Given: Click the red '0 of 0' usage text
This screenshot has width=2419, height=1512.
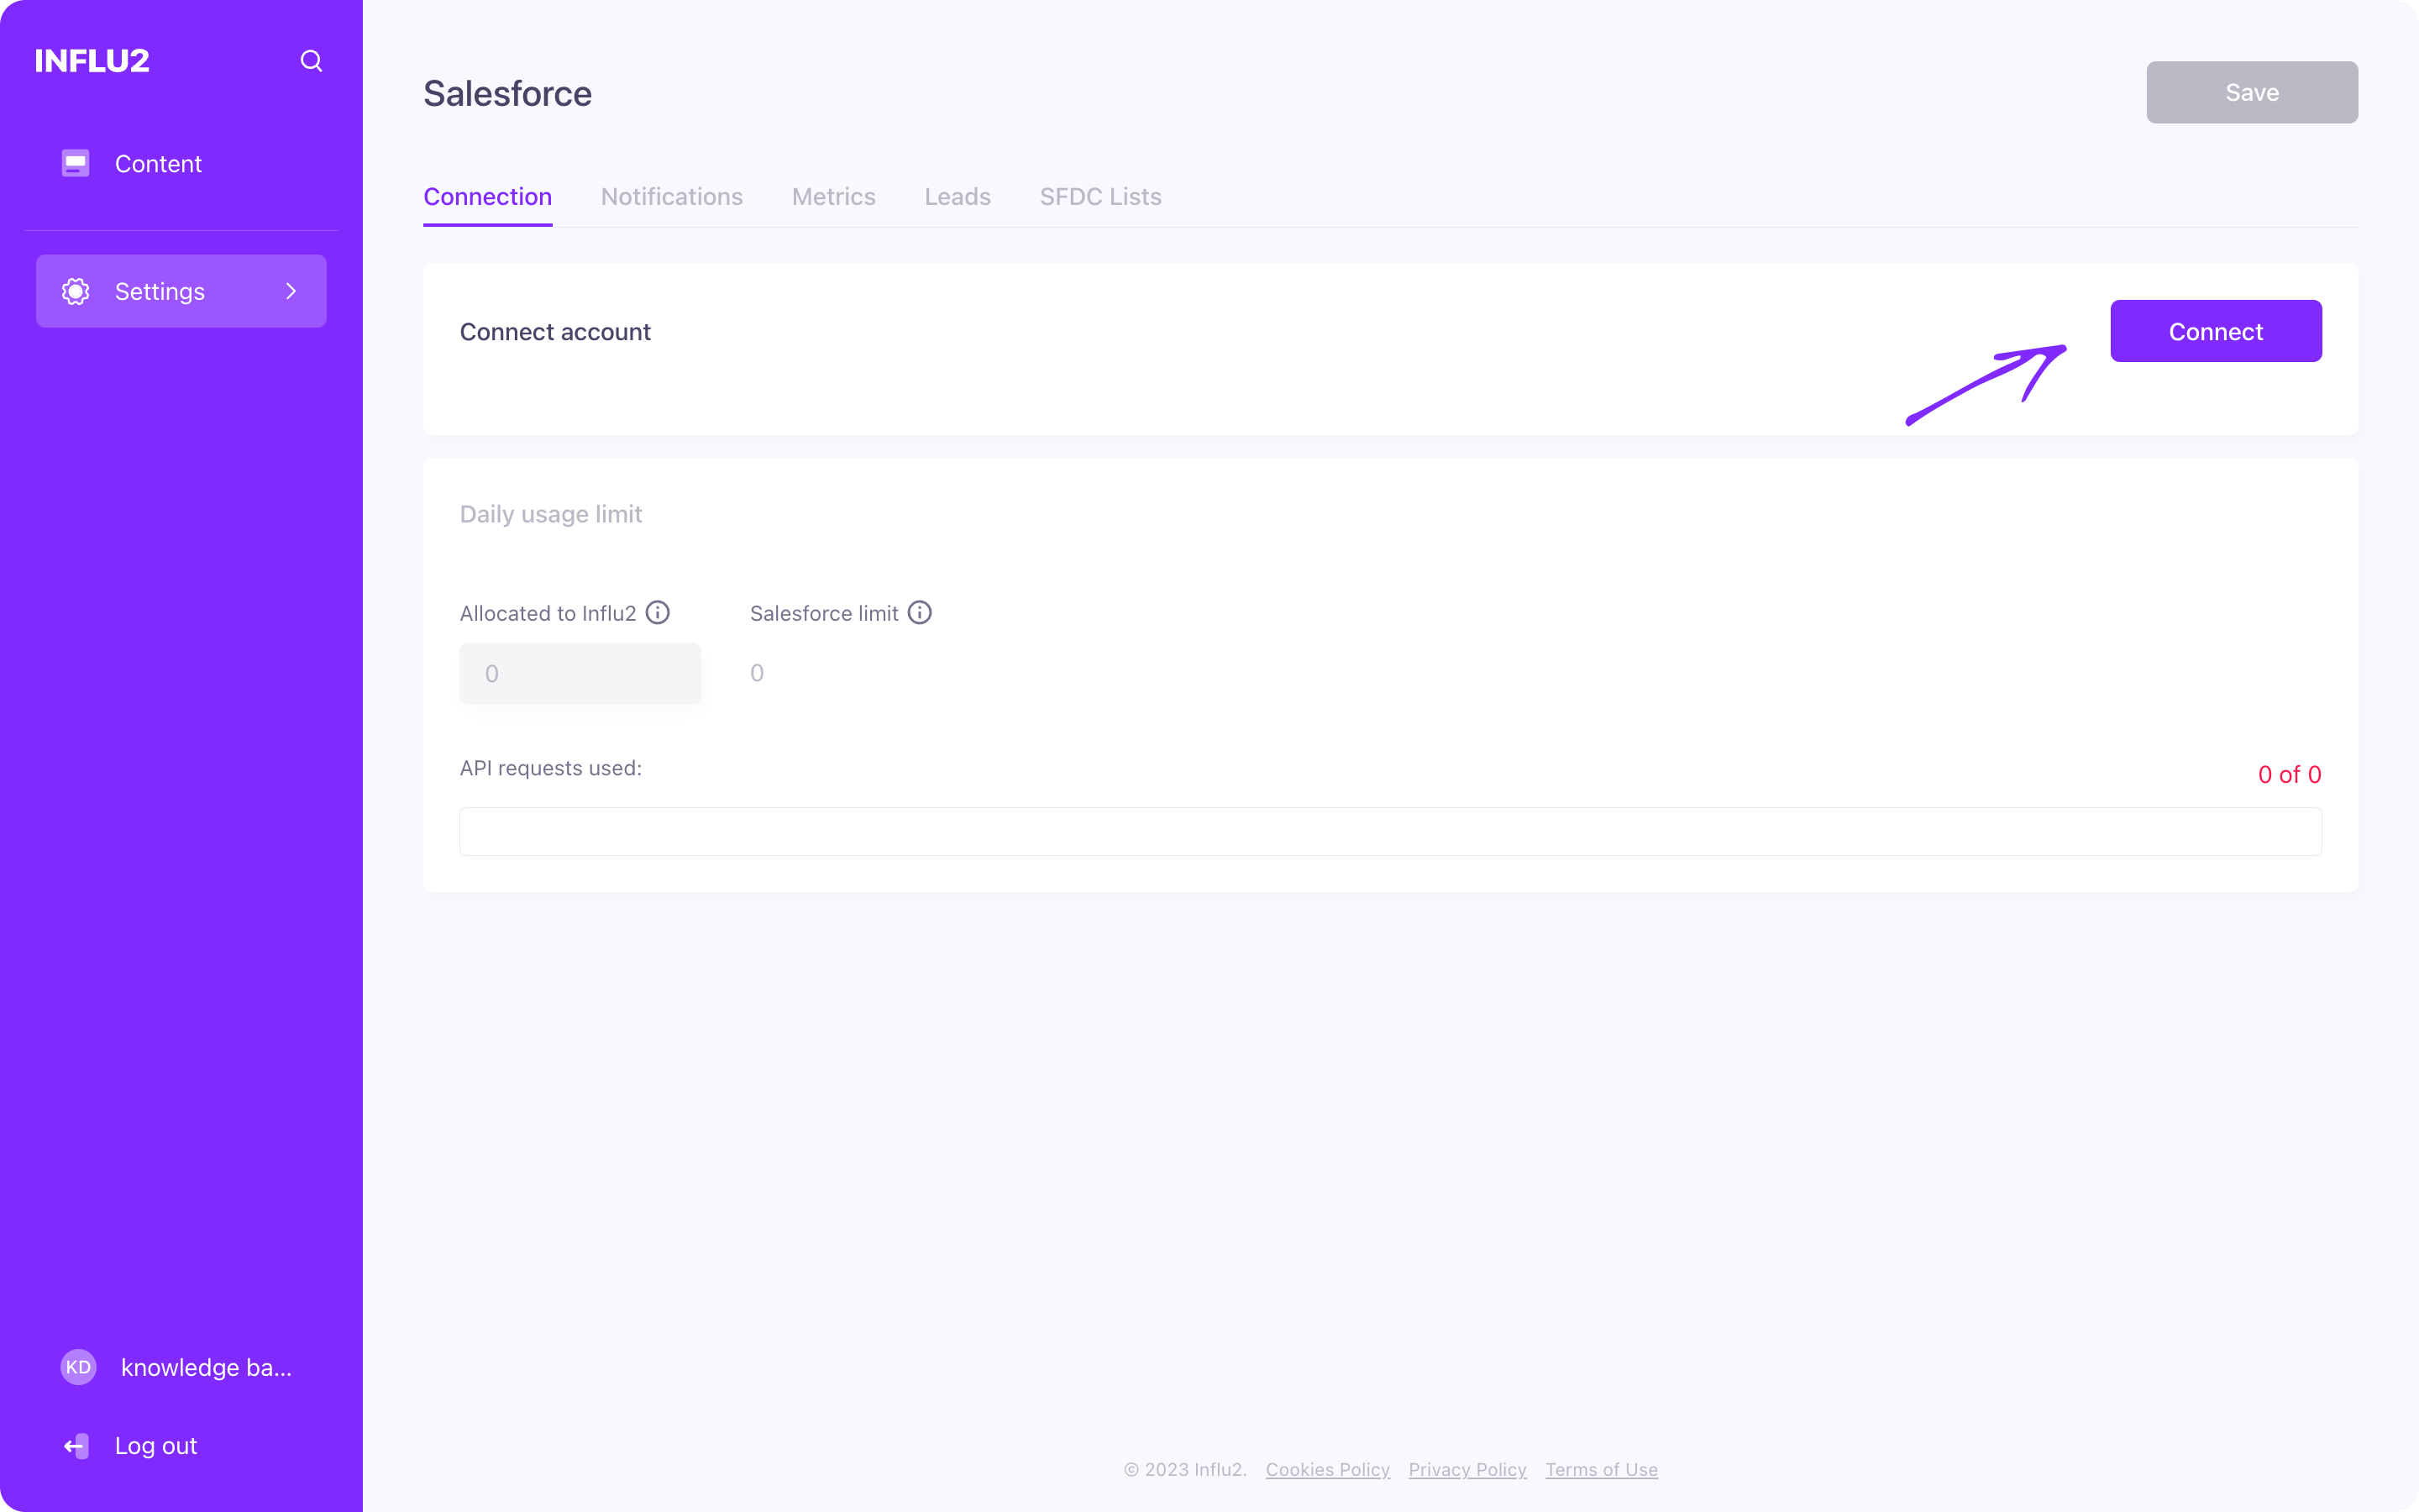Looking at the screenshot, I should (2289, 774).
